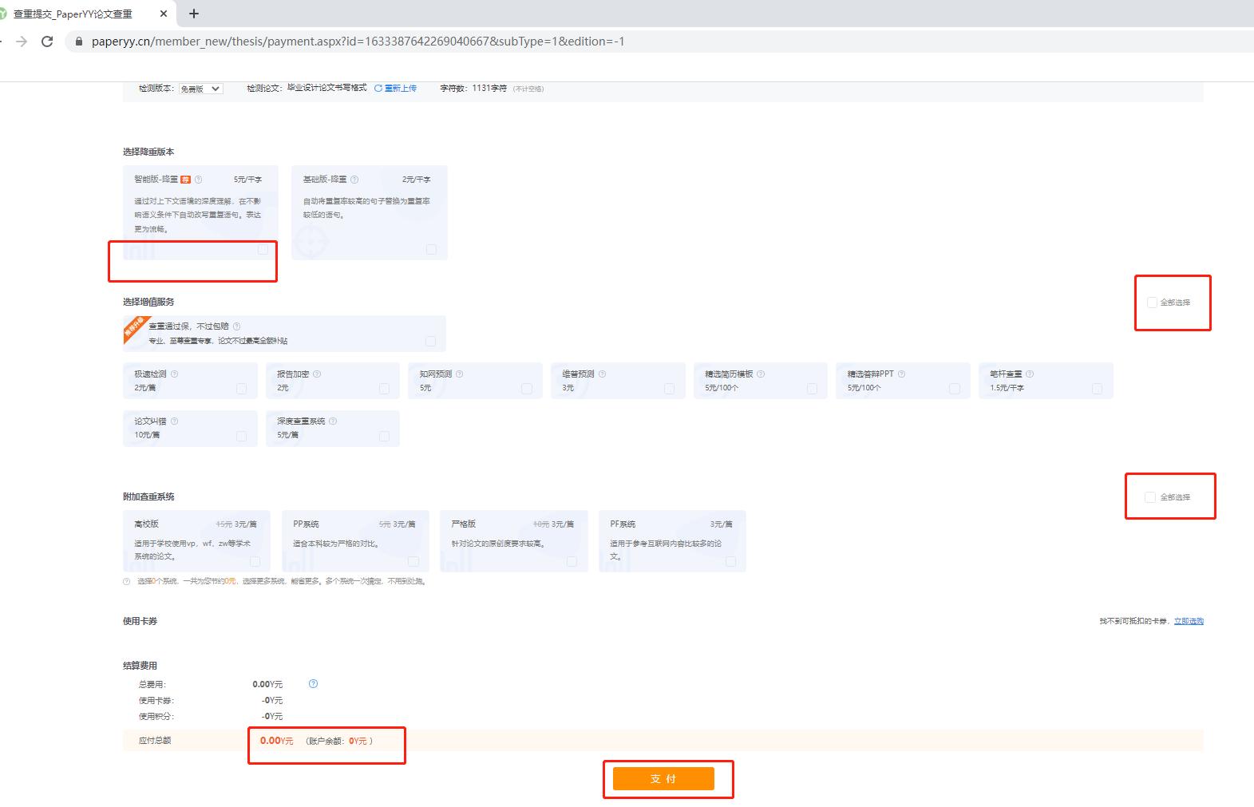Viewport: 1254px width, 807px height.
Task: Click help icon beside 维普预测
Action: point(602,374)
